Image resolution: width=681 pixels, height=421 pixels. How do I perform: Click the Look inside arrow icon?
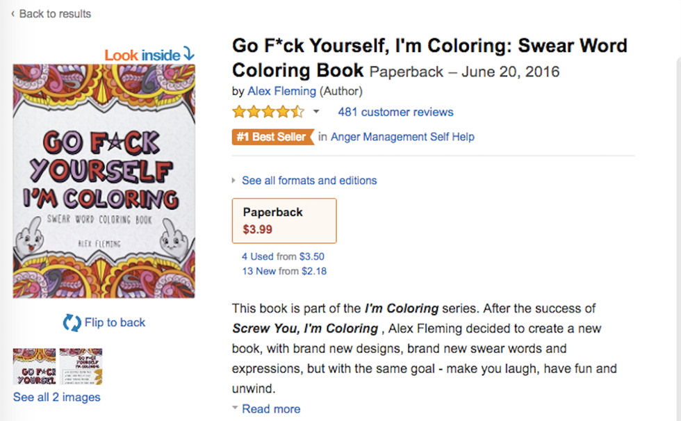(188, 54)
